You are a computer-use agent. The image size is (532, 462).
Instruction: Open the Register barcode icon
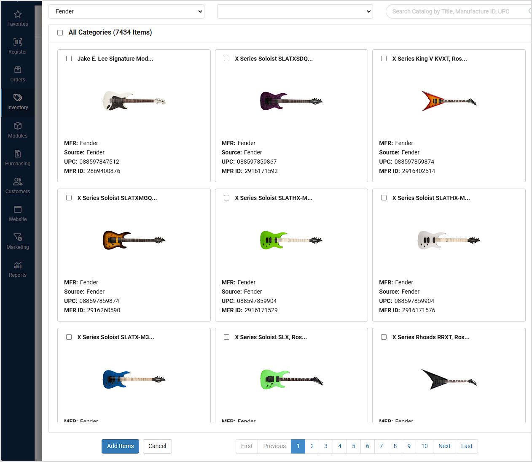click(x=18, y=42)
